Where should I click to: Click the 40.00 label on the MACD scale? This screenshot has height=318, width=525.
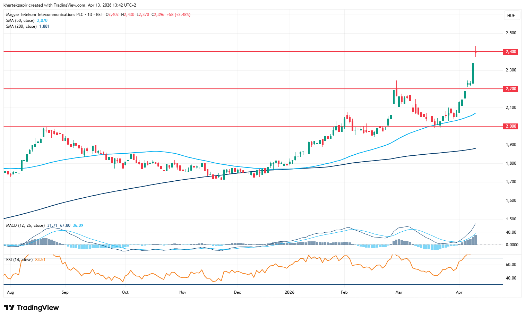click(x=511, y=232)
